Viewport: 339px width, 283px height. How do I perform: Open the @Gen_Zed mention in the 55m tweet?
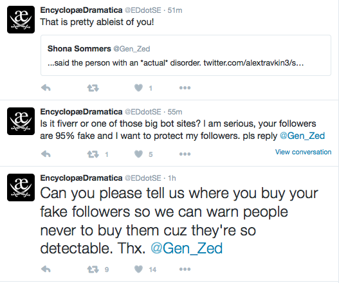click(x=302, y=136)
